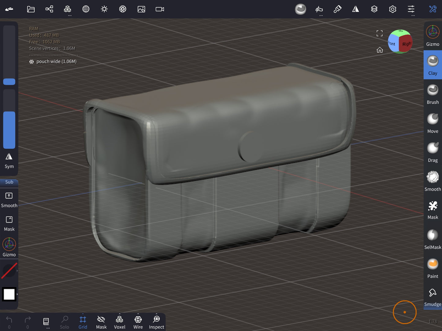Toggle the left sidebar Gizmo shortcut
442x331 pixels.
(9, 248)
